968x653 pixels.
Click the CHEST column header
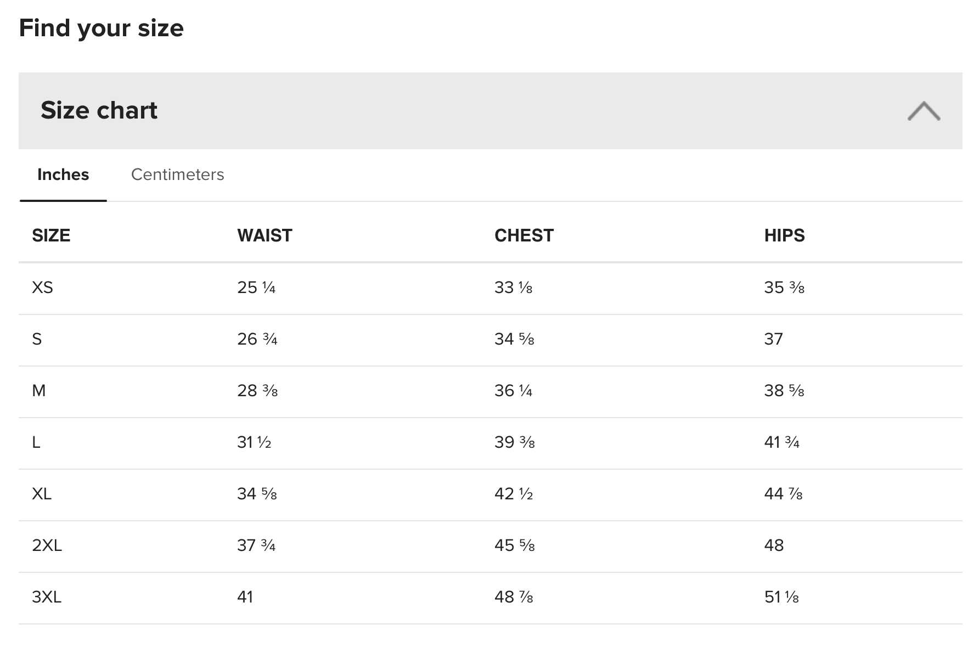coord(524,235)
